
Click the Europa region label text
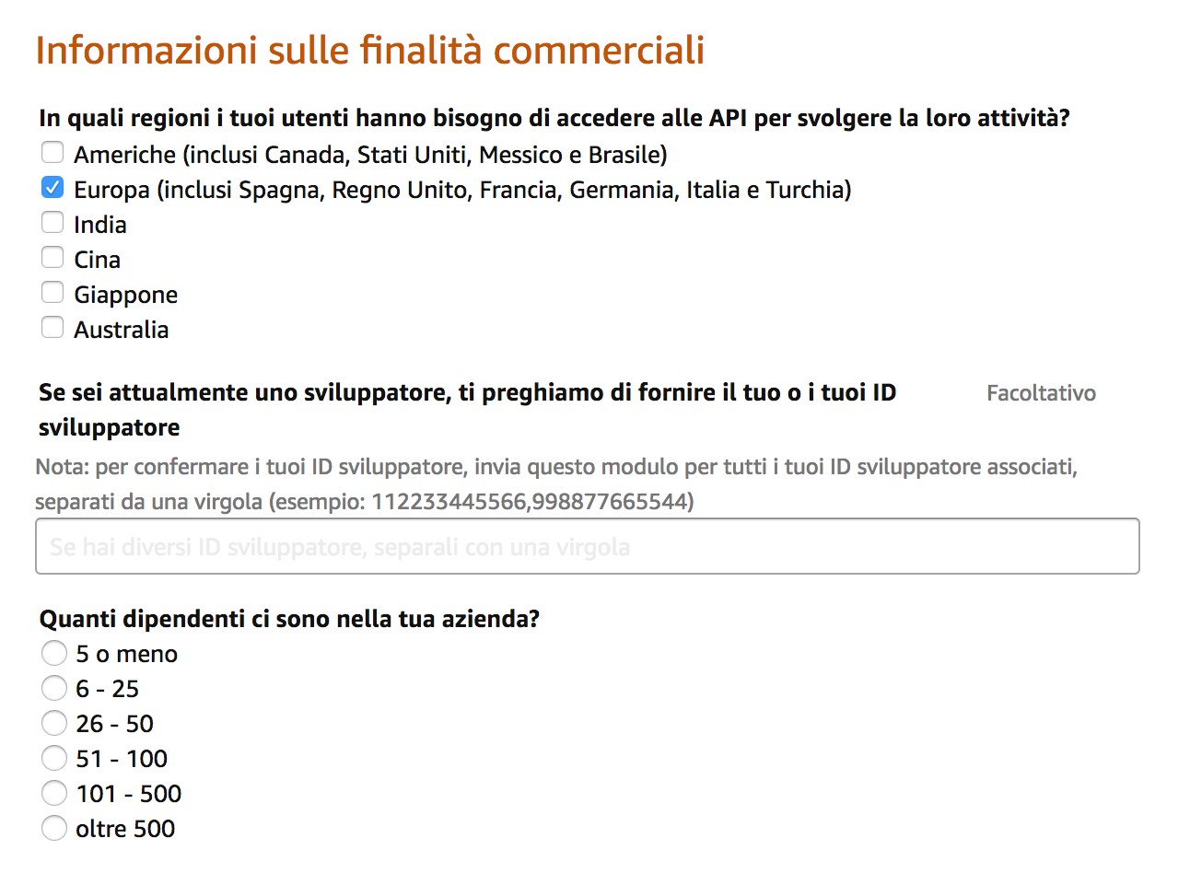[462, 190]
